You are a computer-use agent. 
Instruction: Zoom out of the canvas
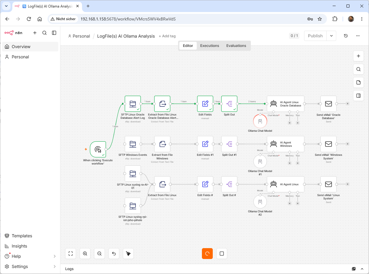point(99,254)
